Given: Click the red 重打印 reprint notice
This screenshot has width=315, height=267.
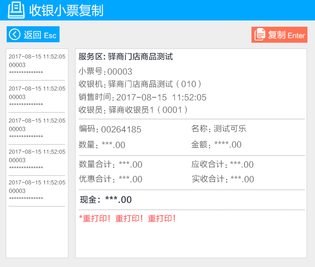Looking at the screenshot, I should pos(128,219).
